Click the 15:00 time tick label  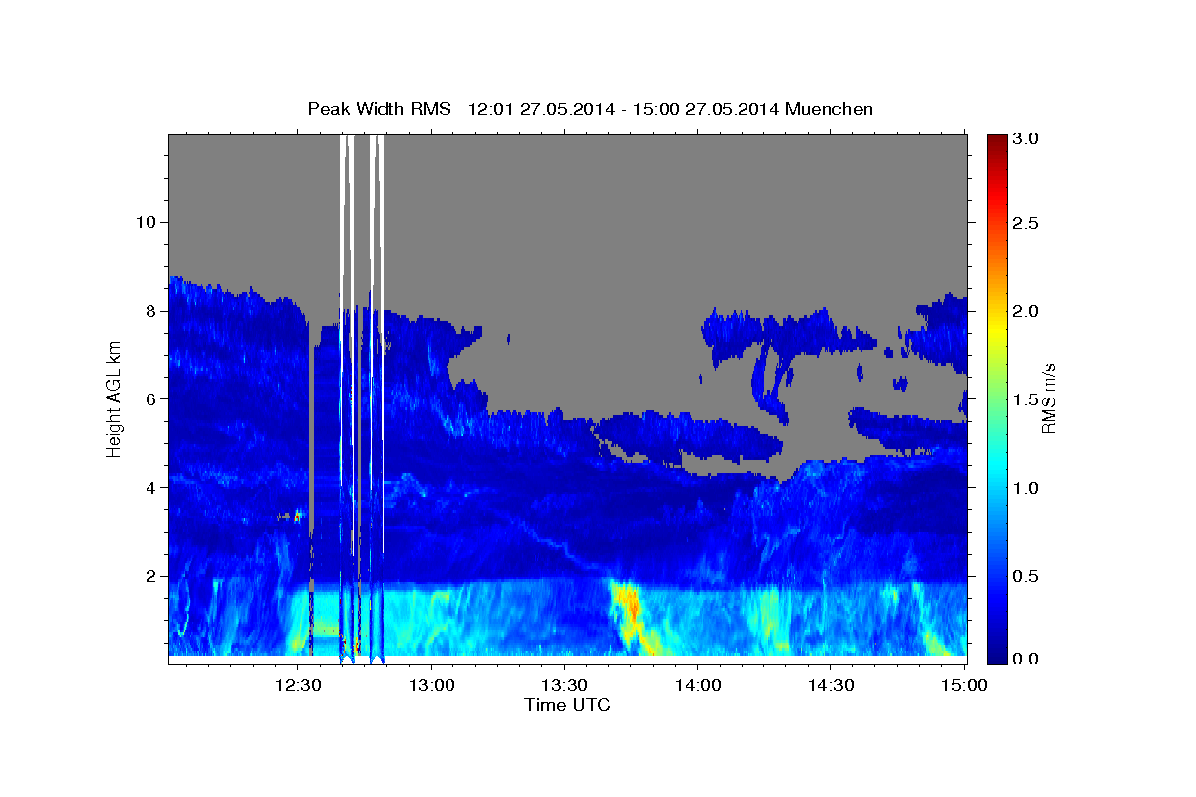tap(963, 685)
